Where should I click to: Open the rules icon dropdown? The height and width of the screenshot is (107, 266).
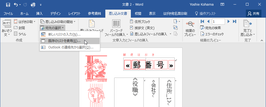177,22
